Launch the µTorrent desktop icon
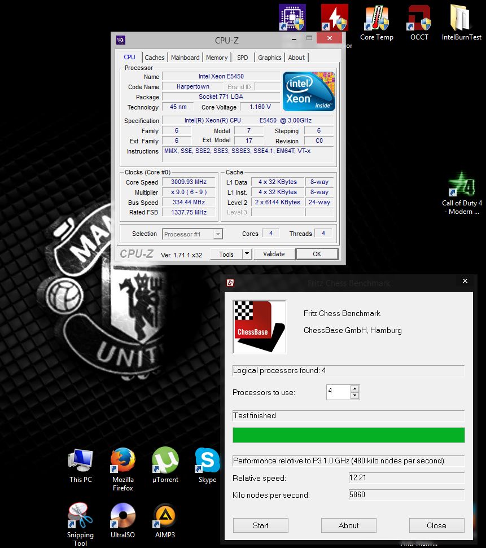486x548 pixels. click(x=165, y=462)
